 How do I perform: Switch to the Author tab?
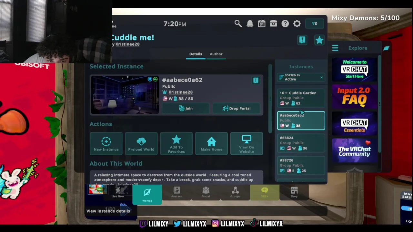(x=216, y=54)
